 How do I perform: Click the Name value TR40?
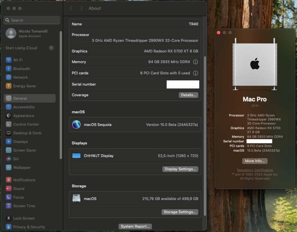[193, 24]
